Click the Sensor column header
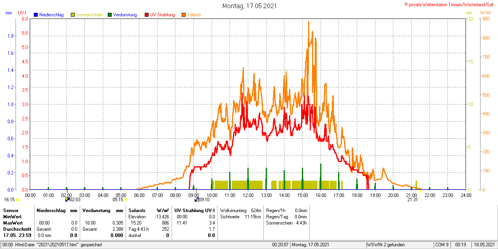The height and width of the screenshot is (249, 498). pos(10,210)
